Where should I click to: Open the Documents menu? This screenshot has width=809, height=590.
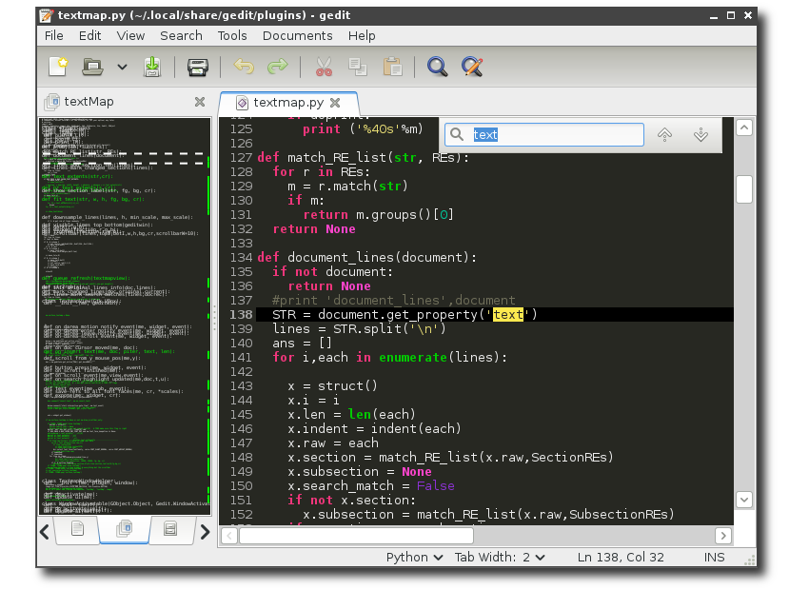click(297, 35)
